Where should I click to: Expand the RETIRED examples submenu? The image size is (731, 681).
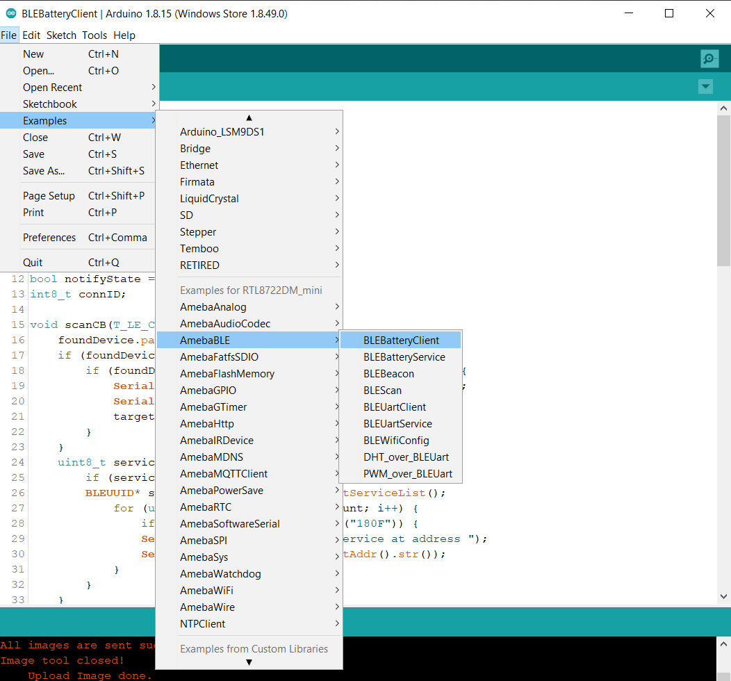(x=249, y=265)
